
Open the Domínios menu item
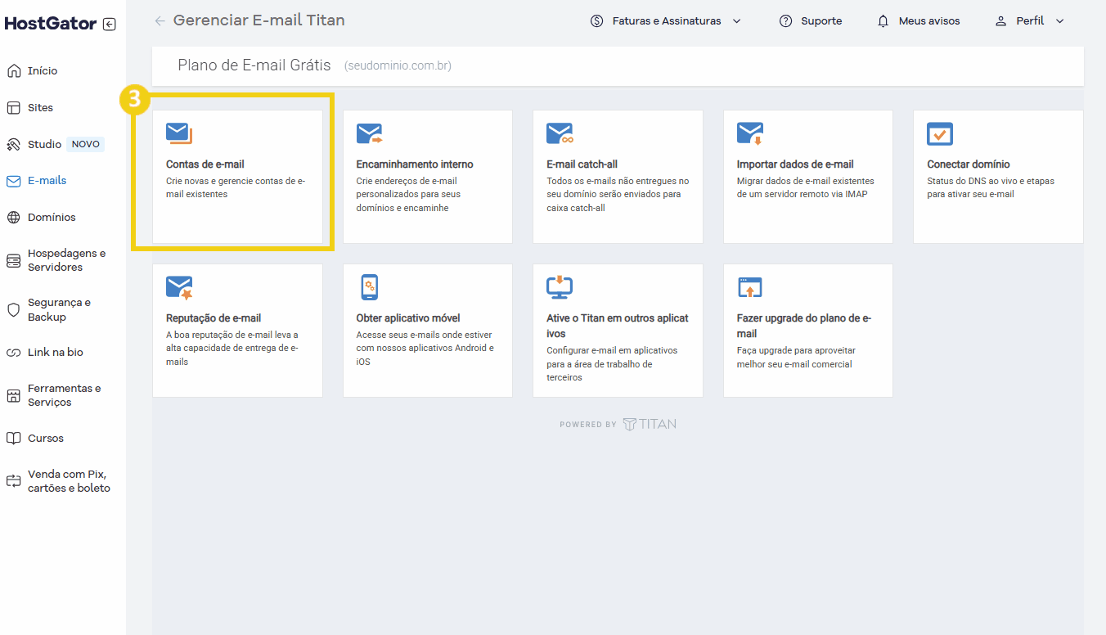(x=52, y=218)
